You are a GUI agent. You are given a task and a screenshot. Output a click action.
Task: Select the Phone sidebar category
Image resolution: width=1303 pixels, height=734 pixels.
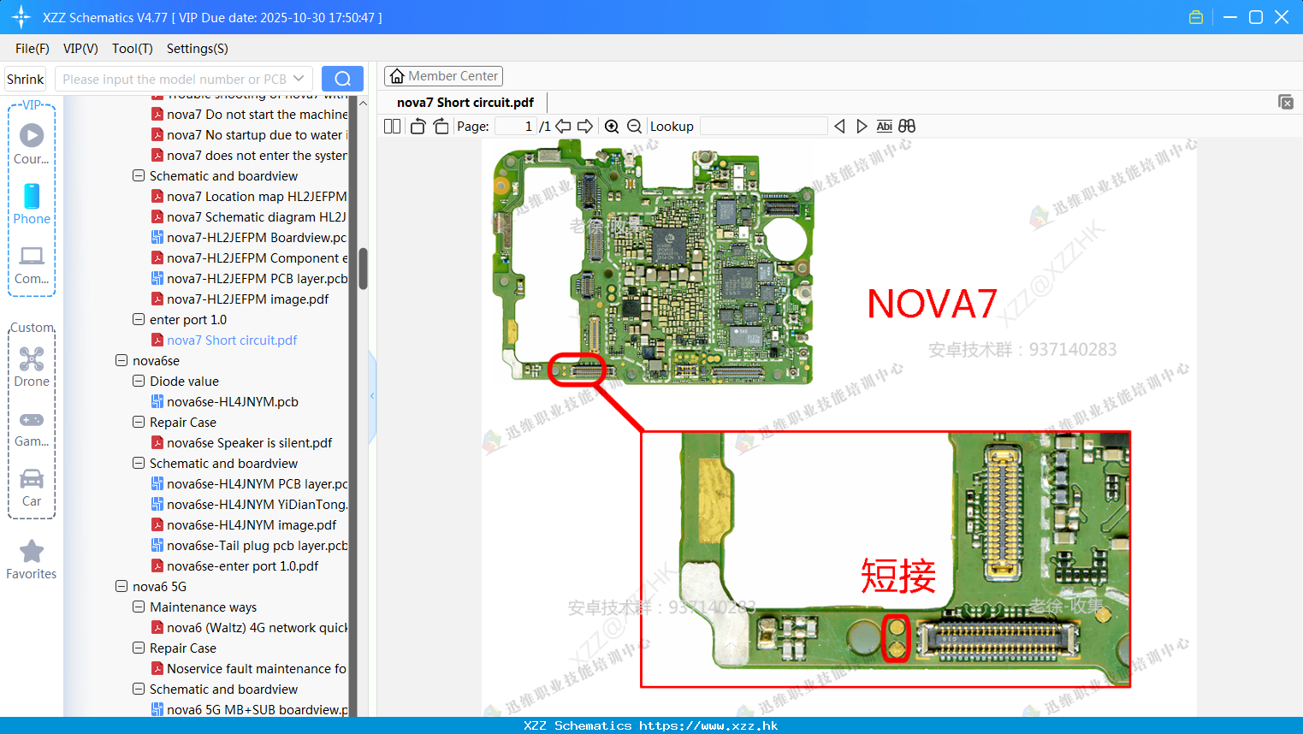click(32, 204)
